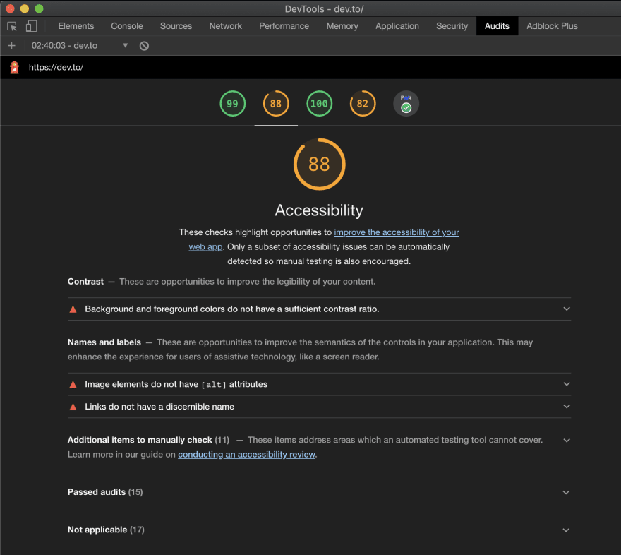Select the Audits tab
This screenshot has height=555, width=621.
[497, 26]
